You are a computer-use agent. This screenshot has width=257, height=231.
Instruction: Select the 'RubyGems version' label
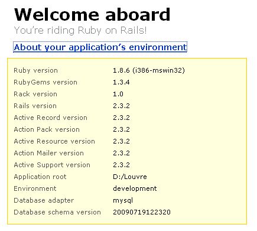pyautogui.click(x=45, y=82)
